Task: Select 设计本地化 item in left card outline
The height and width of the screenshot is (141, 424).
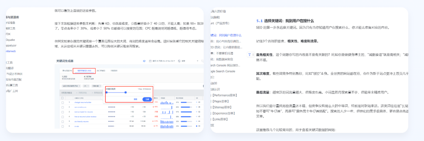Action: coord(15,74)
